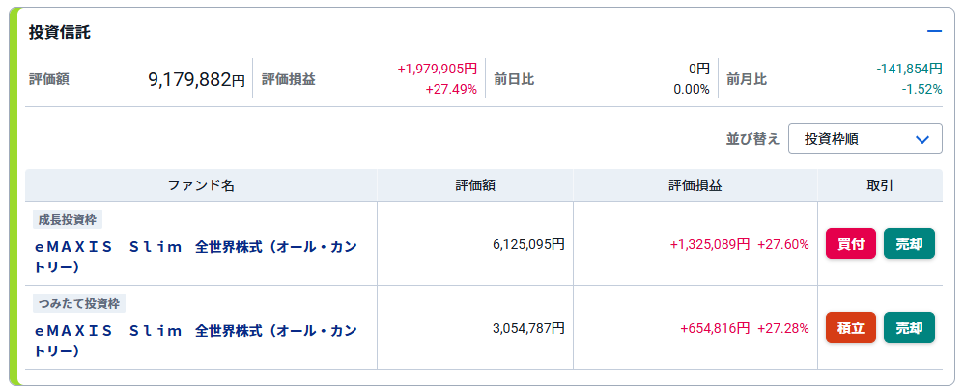The height and width of the screenshot is (392, 964).
Task: Select the つみたて投資枠 tag label
Action: point(79,303)
